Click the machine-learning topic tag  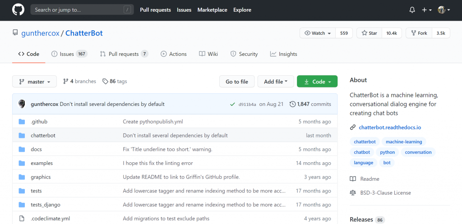click(x=404, y=142)
